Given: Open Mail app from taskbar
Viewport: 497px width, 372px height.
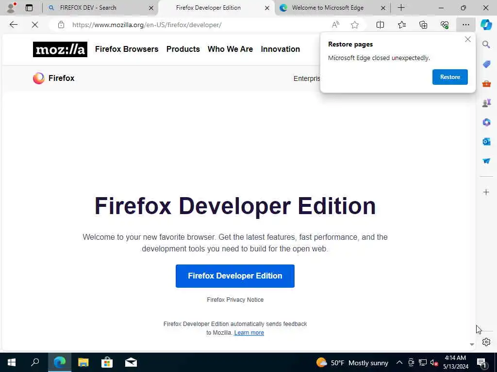Looking at the screenshot, I should point(131,362).
